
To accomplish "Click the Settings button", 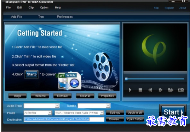I will pyautogui.click(x=115, y=113).
